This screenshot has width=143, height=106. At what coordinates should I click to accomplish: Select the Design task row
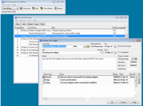(88, 80)
